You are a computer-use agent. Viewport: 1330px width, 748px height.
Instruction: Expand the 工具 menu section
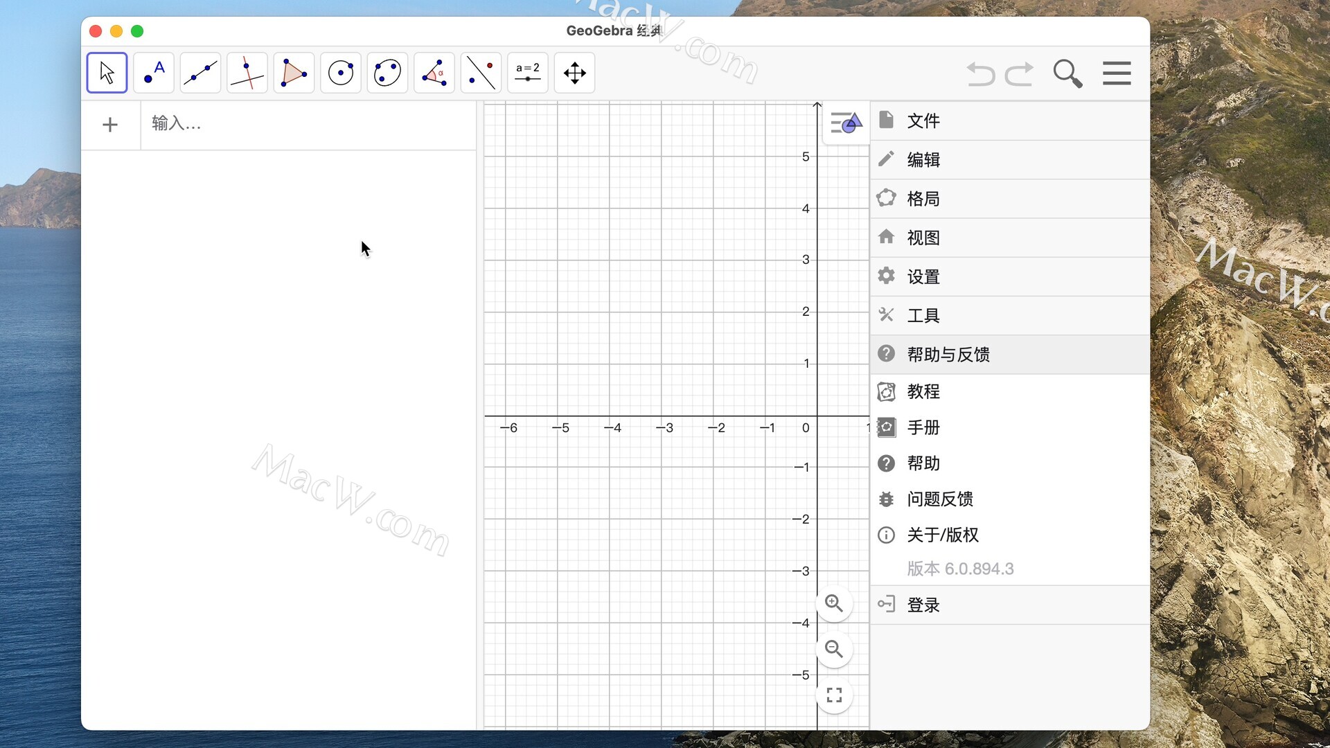coord(1010,315)
